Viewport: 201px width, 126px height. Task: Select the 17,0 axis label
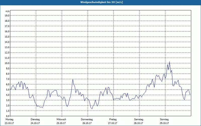point(7,26)
